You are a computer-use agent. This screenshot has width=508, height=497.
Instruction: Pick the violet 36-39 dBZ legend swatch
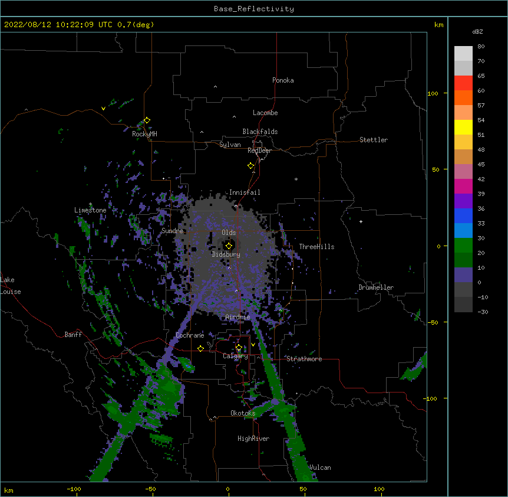click(463, 201)
